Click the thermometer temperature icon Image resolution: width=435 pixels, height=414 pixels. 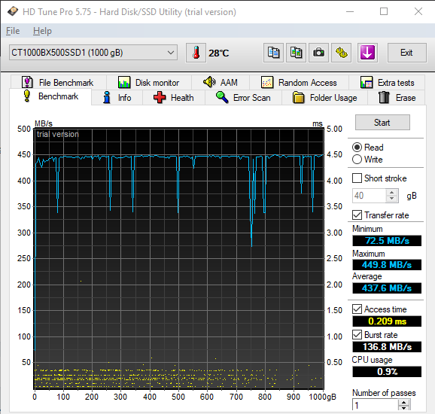pos(196,53)
